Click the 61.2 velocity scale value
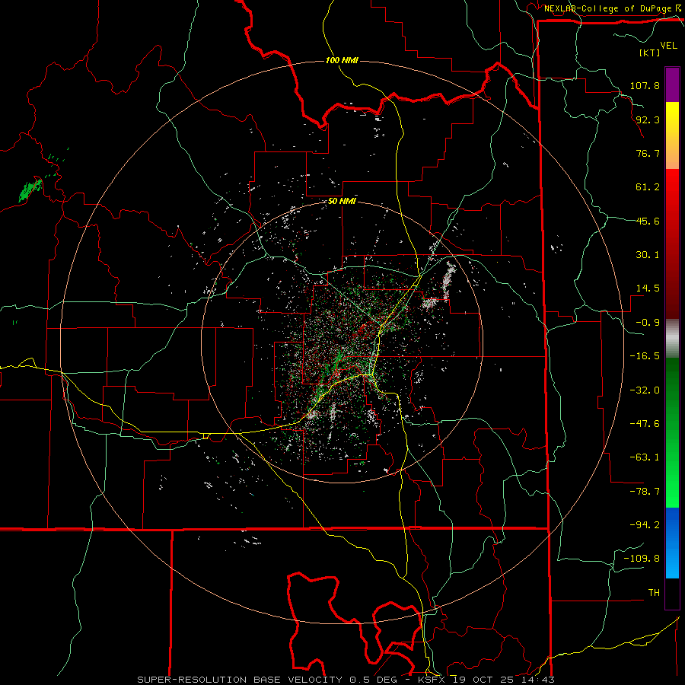The image size is (685, 685). click(648, 187)
